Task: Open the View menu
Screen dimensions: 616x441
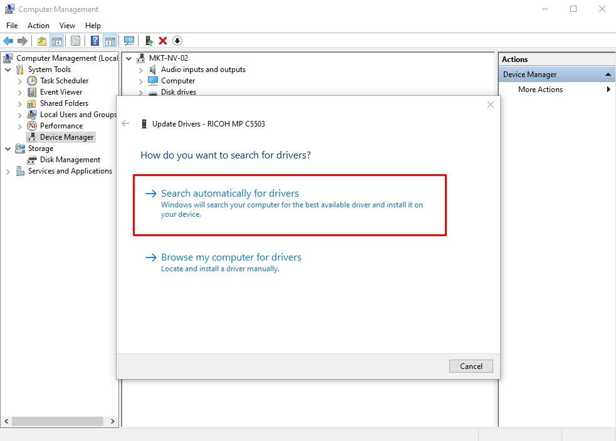Action: 67,26
